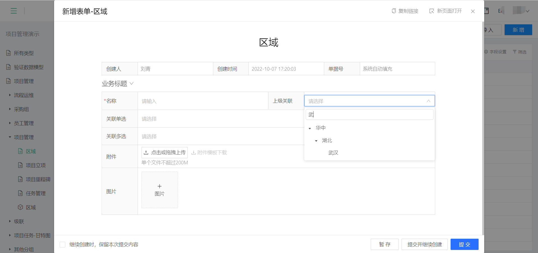The image size is (538, 253).
Task: Click the blue 新增 button
Action: (518, 30)
